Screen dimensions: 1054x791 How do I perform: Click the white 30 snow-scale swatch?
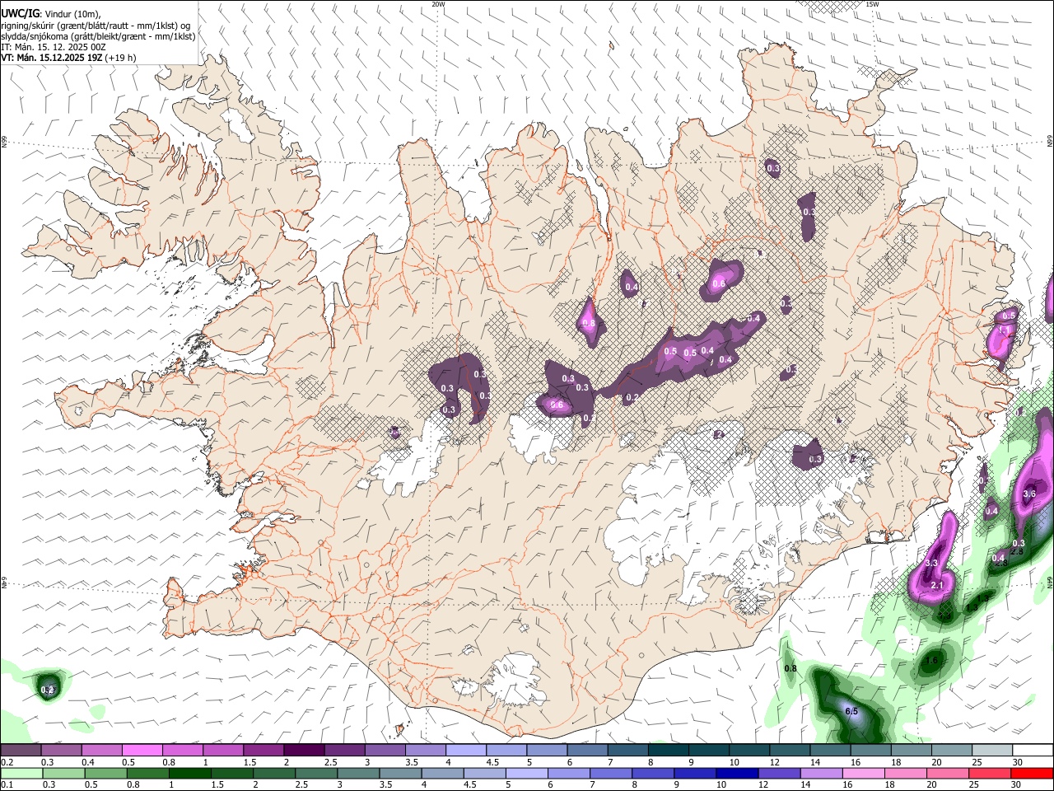(x=1033, y=751)
